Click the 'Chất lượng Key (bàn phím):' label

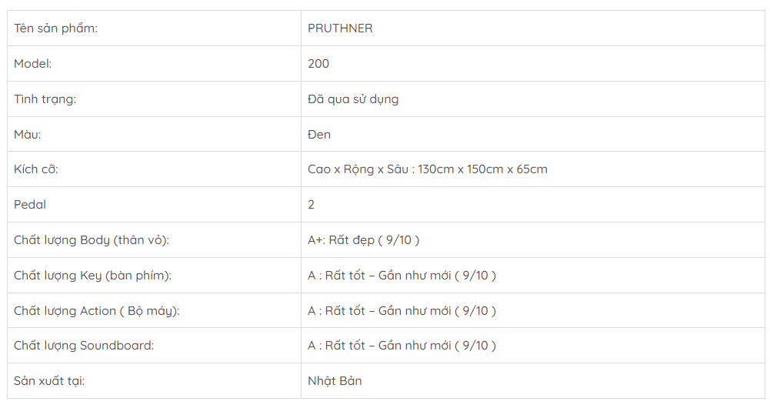(92, 276)
